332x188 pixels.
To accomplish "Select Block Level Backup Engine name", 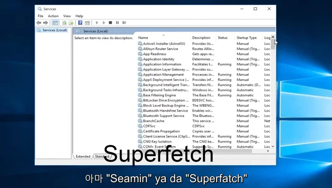I will 166,106.
